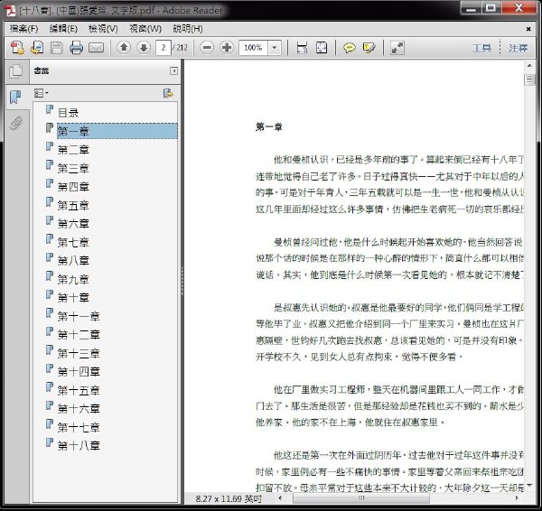The image size is (542, 511).
Task: Open the zoom level dropdown arrow
Action: pyautogui.click(x=275, y=47)
